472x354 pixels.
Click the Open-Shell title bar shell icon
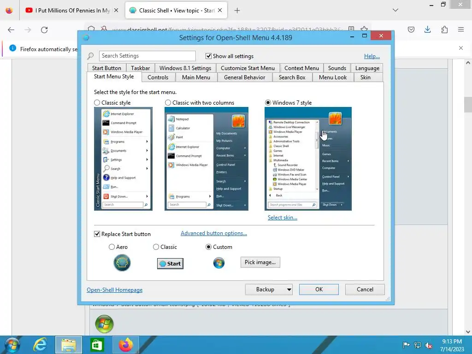pos(86,37)
